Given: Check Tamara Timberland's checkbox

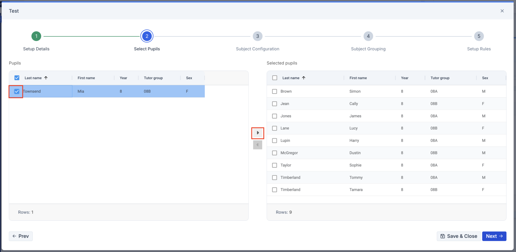Looking at the screenshot, I should tap(274, 190).
